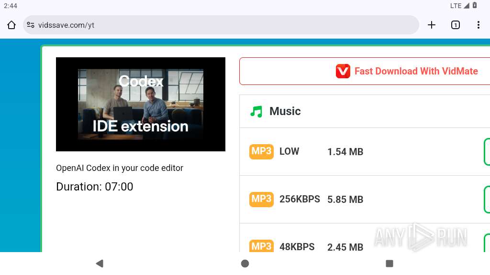Screen dimensions: 490x275
Task: Click Fast Download With VidMate button
Action: tap(364, 71)
